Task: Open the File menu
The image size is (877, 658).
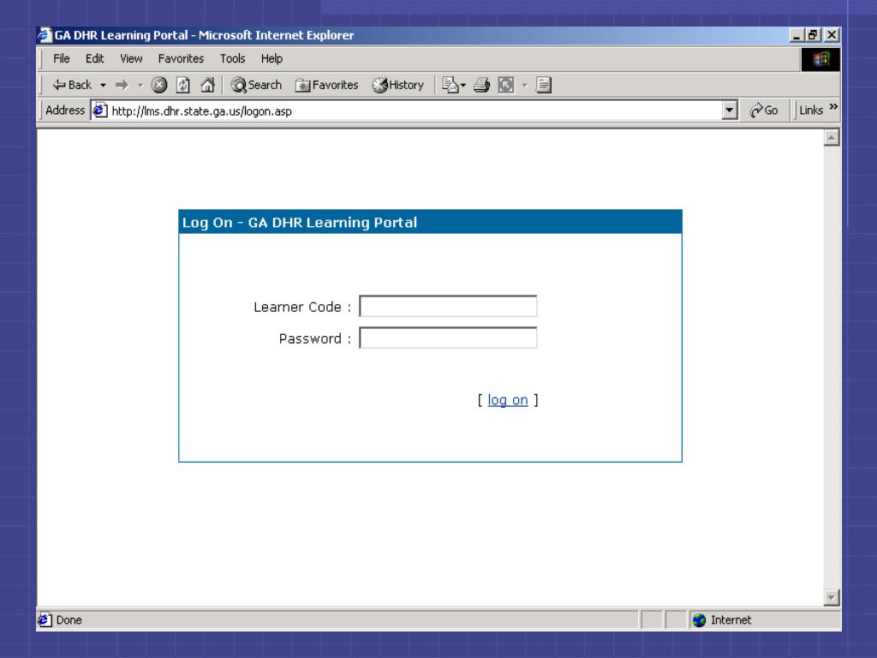Action: pyautogui.click(x=62, y=59)
